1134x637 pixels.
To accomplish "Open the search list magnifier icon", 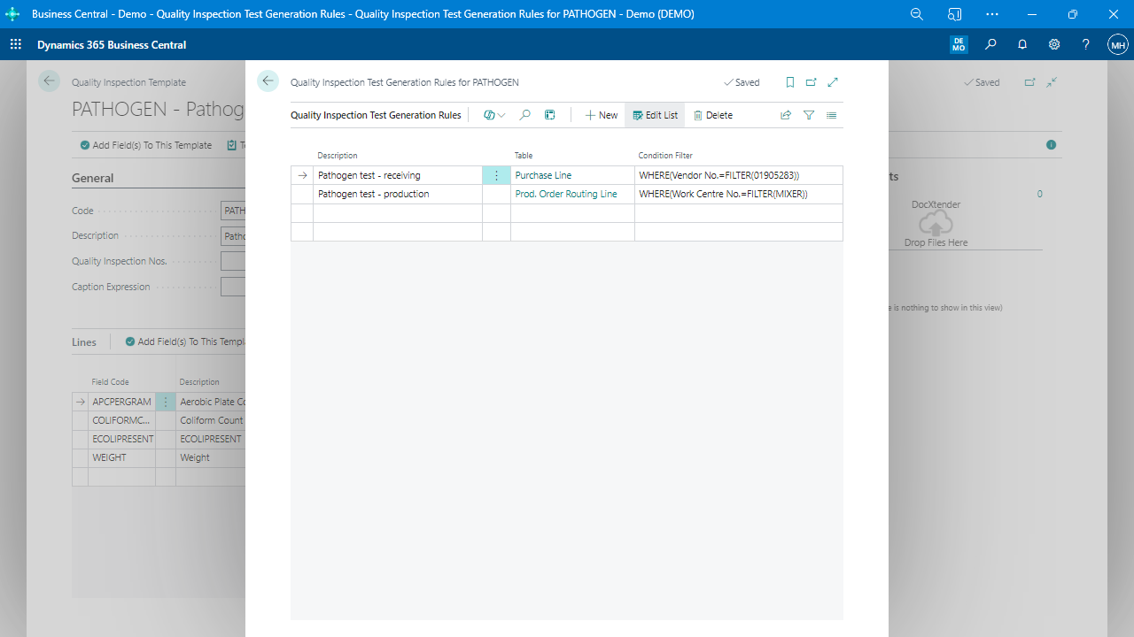I will pos(524,115).
